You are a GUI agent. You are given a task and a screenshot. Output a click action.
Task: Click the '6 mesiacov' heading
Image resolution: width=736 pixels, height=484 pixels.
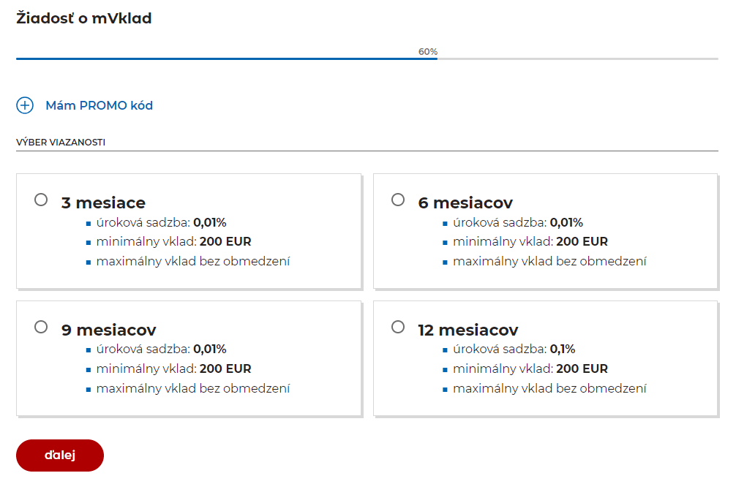coord(465,203)
